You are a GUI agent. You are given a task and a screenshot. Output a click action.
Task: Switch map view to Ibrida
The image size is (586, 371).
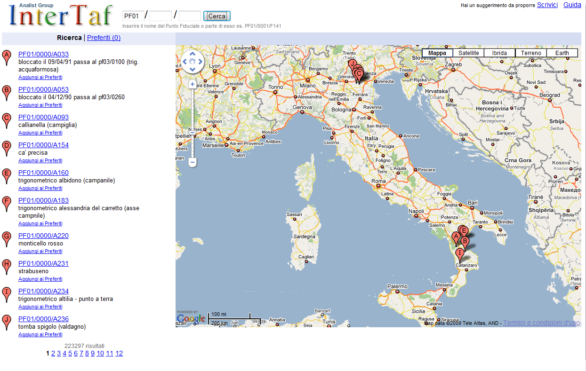(499, 53)
